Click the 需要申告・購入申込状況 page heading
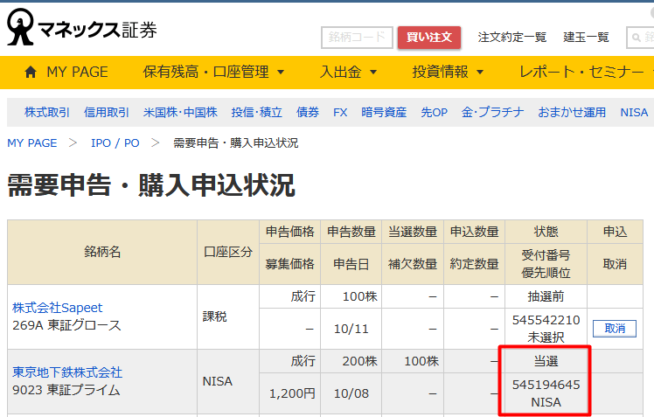The height and width of the screenshot is (417, 654). (151, 185)
